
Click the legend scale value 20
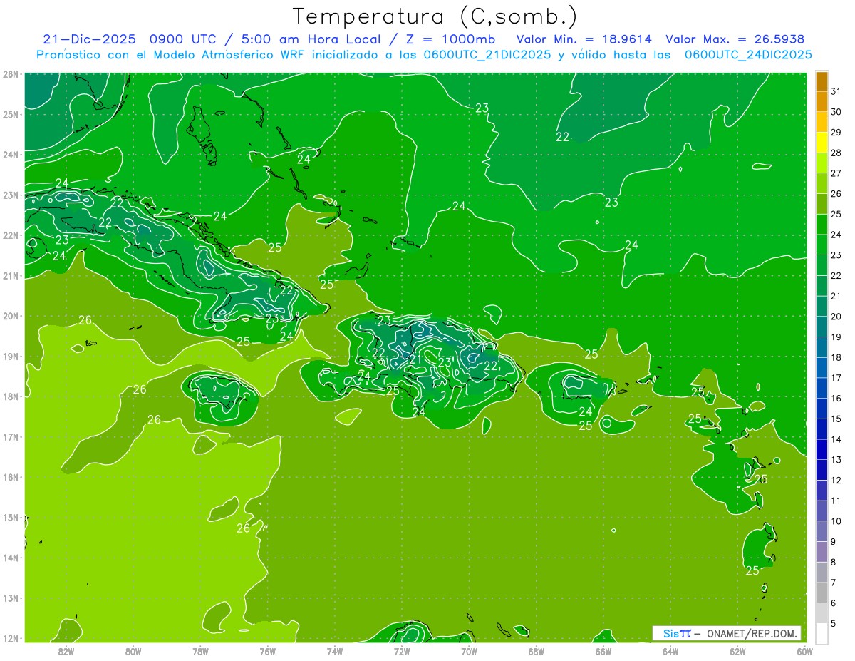coord(836,317)
